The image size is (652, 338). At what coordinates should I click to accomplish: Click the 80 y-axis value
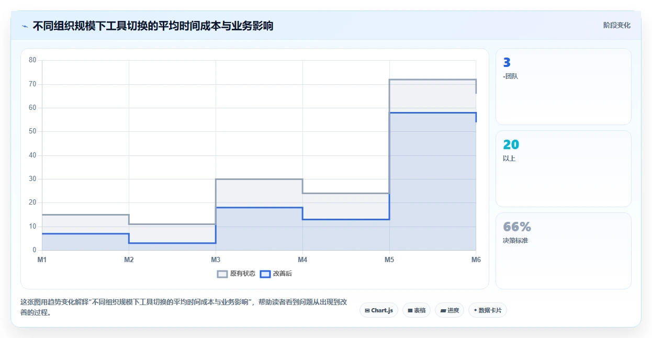coord(32,60)
